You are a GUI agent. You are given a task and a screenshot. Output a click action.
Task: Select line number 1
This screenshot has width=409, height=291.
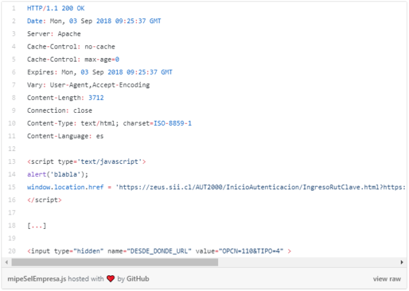(14, 8)
